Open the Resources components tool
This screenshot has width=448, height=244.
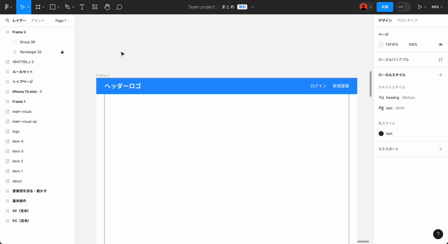95,7
